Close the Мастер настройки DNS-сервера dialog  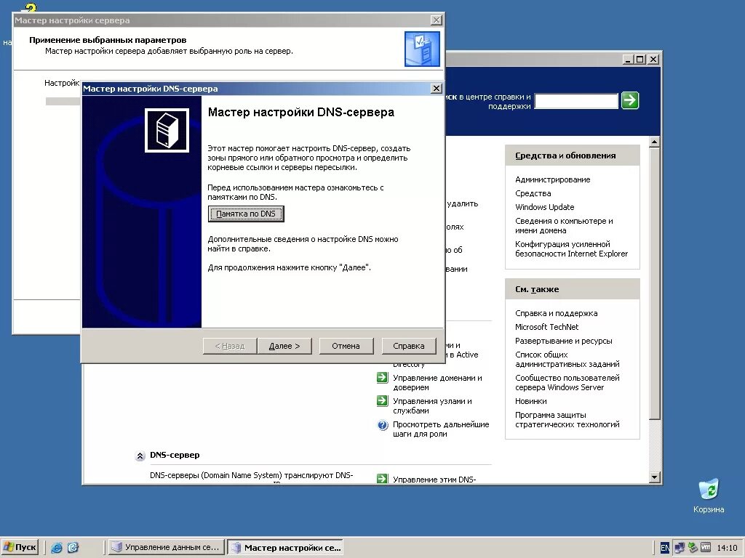tap(437, 89)
